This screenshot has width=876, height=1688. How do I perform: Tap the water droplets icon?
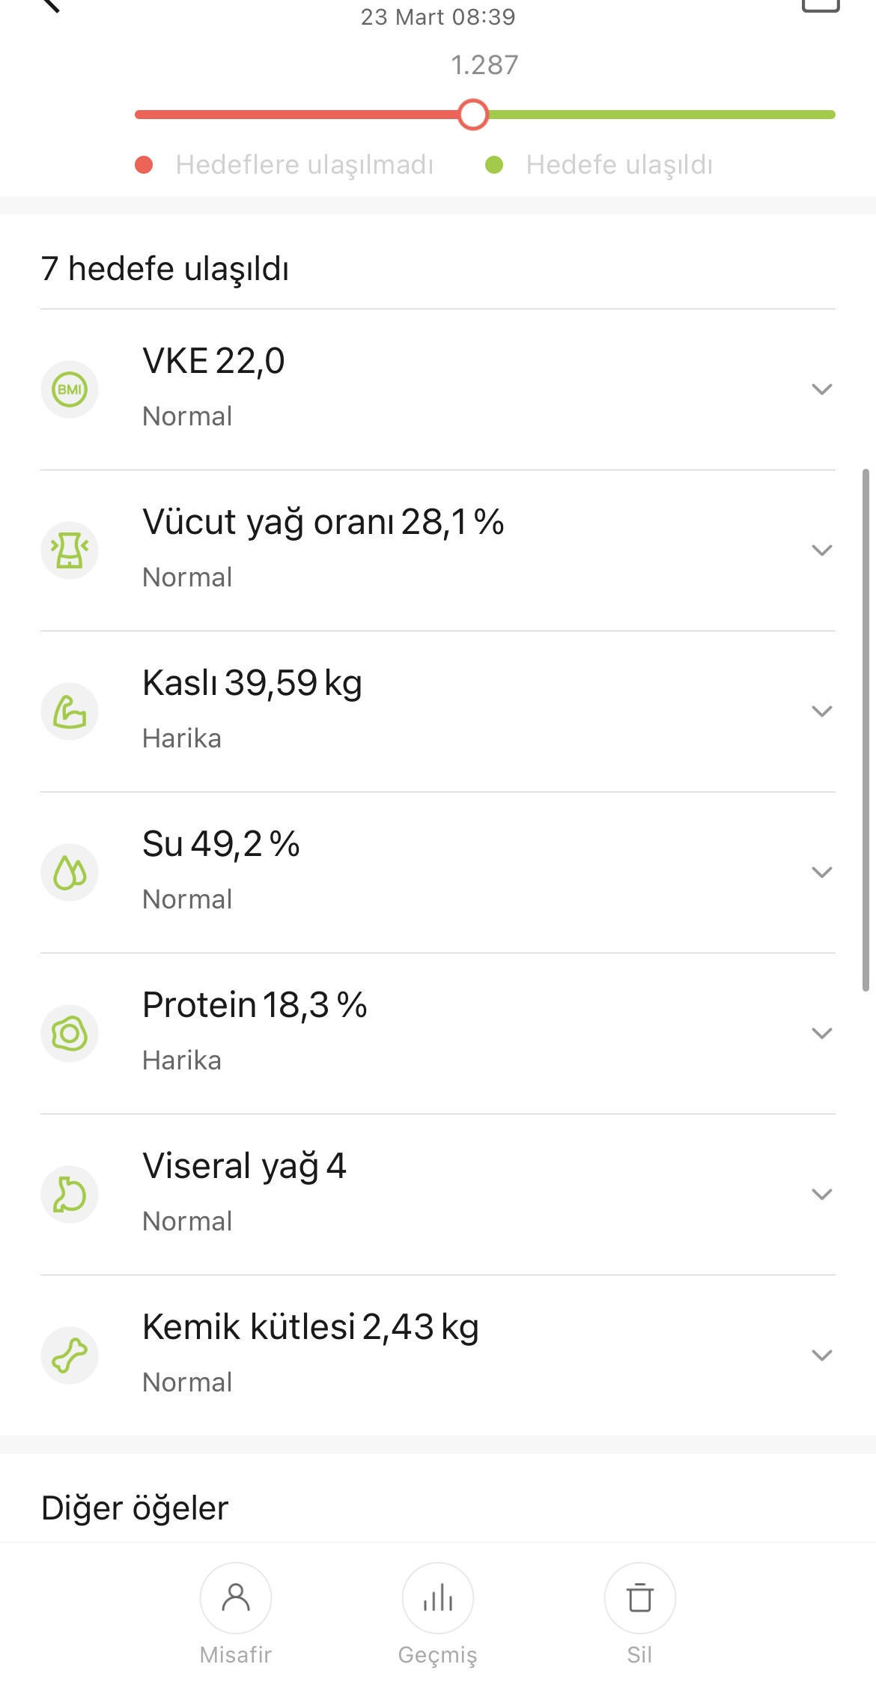(x=70, y=872)
